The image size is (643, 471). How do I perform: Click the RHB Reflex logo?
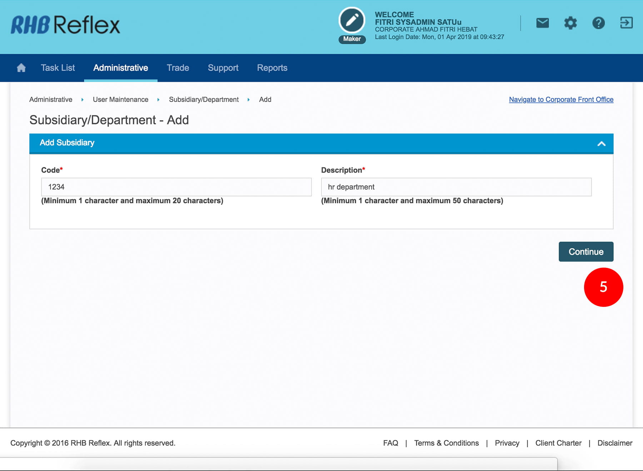(65, 25)
